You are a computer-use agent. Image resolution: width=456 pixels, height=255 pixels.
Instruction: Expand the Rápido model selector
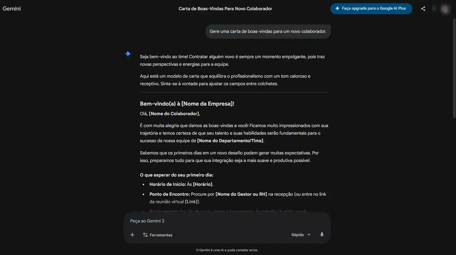301,235
